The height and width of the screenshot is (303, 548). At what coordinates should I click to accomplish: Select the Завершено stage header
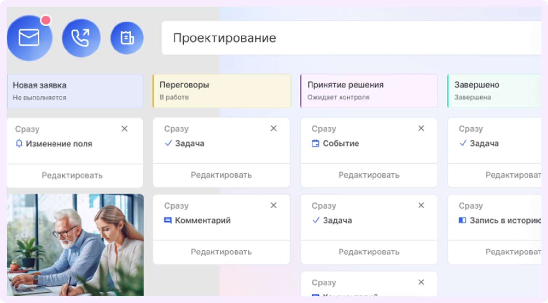point(494,91)
